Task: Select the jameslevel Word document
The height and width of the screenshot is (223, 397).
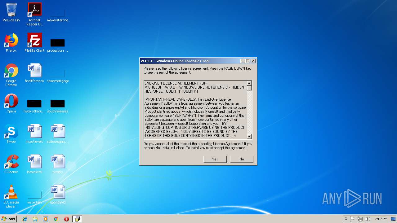Action: [x=34, y=164]
